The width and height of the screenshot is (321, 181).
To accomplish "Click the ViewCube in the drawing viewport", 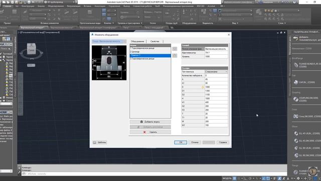I will coord(31,49).
